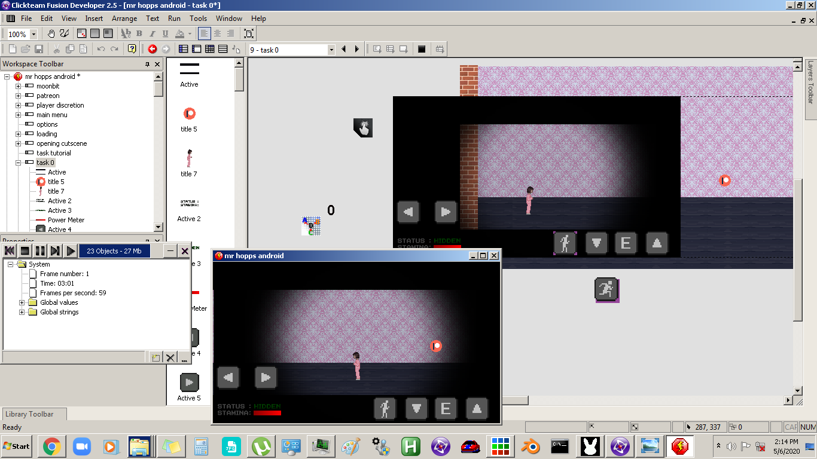817x459 pixels.
Task: Toggle the right-align text button
Action: pyautogui.click(x=231, y=34)
